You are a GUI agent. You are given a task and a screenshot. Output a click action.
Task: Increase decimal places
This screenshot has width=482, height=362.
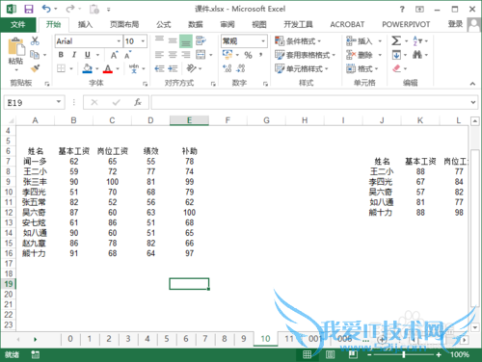(228, 68)
